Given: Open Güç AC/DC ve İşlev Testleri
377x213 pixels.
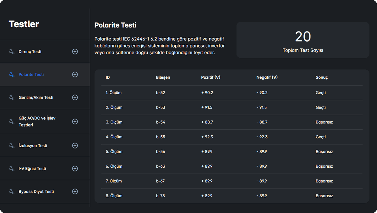Looking at the screenshot, I should click(x=37, y=121).
